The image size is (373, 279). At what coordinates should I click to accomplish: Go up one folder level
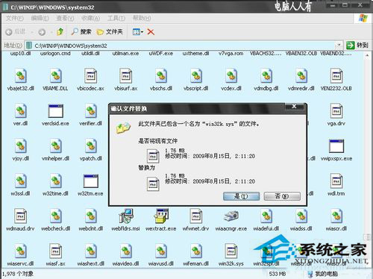tap(60, 31)
